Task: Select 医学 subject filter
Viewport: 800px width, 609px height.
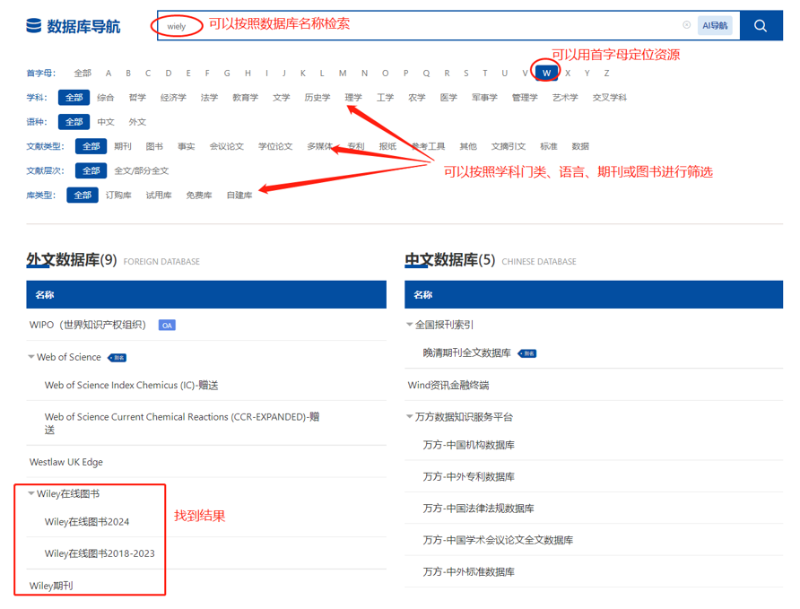Action: [x=448, y=98]
